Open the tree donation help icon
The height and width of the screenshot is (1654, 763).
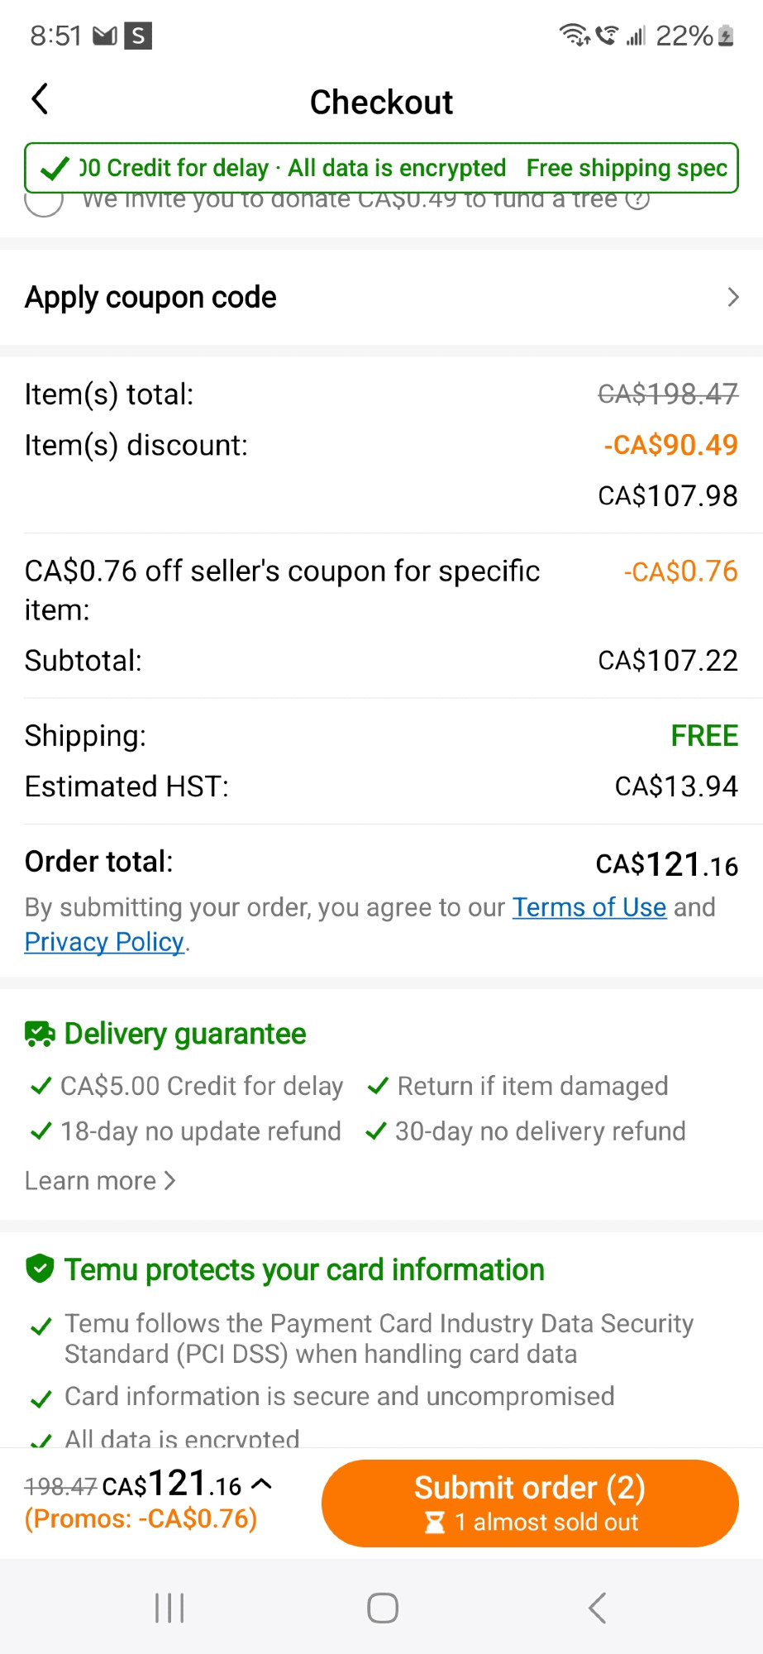click(637, 199)
